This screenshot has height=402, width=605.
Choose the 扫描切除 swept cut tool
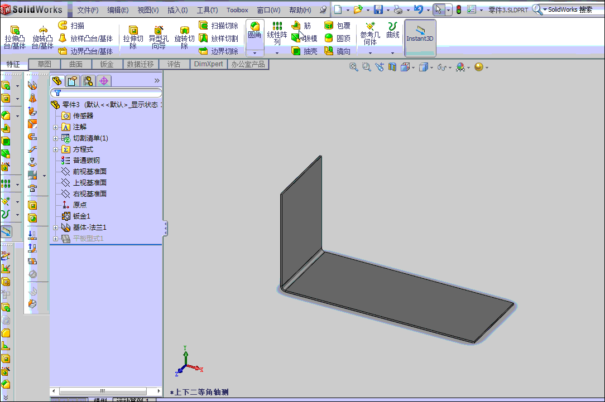pyautogui.click(x=218, y=26)
